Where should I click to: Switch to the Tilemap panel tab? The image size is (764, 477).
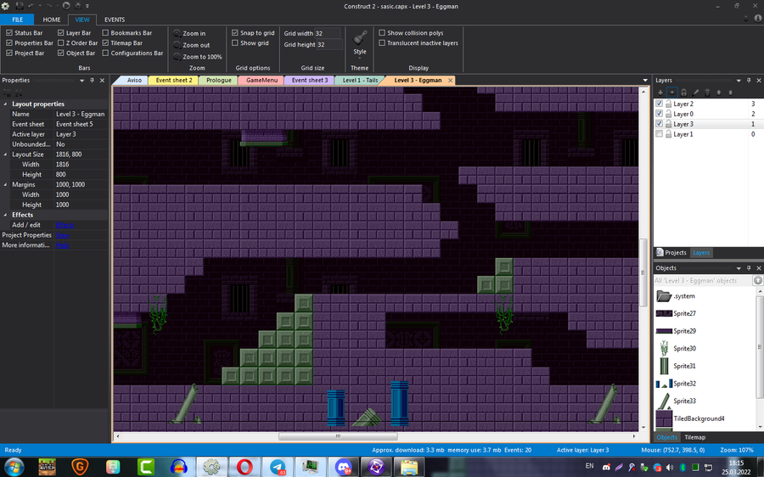tap(694, 437)
